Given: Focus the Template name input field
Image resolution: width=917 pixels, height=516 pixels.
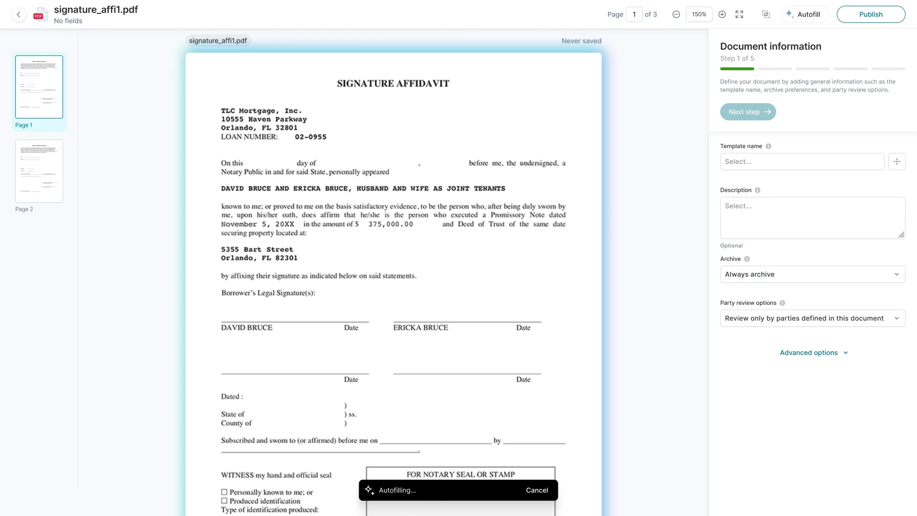Looking at the screenshot, I should [x=802, y=161].
